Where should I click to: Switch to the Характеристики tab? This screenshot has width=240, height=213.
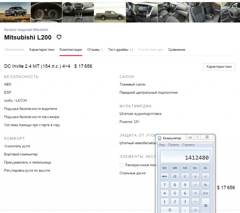point(42,50)
